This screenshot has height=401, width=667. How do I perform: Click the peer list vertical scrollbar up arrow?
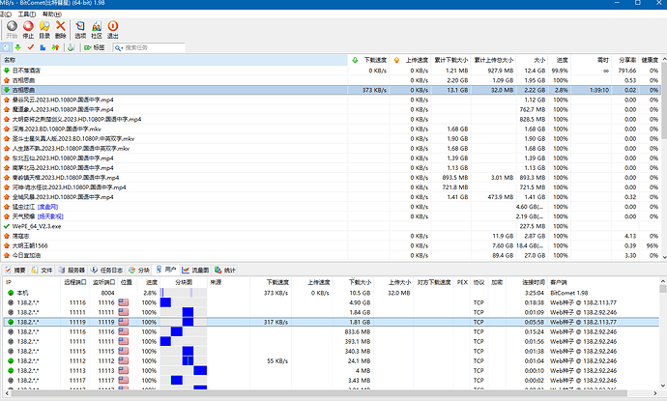click(663, 281)
